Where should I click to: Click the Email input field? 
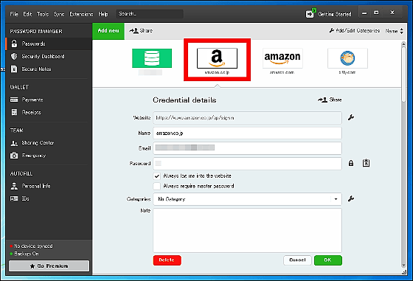(247, 148)
